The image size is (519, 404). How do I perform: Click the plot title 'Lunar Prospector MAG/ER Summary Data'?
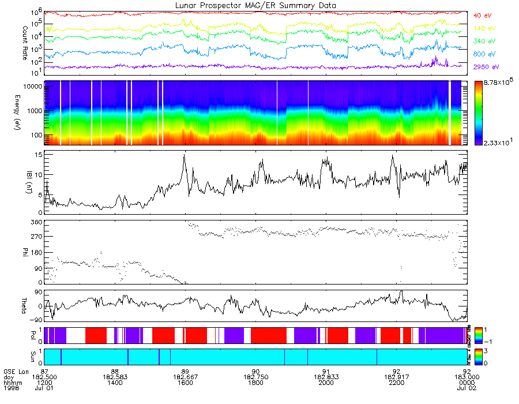255,6
